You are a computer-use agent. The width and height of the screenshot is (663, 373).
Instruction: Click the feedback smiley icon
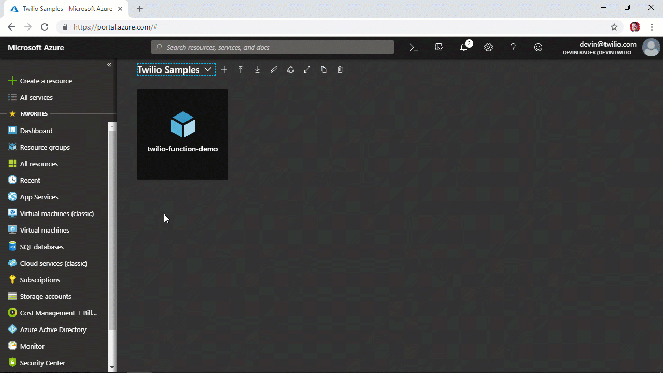[x=538, y=47]
